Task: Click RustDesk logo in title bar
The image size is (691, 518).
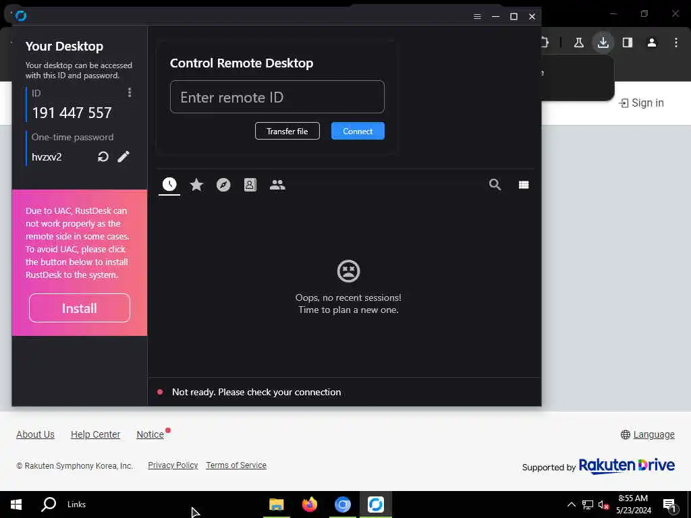Action: click(21, 16)
